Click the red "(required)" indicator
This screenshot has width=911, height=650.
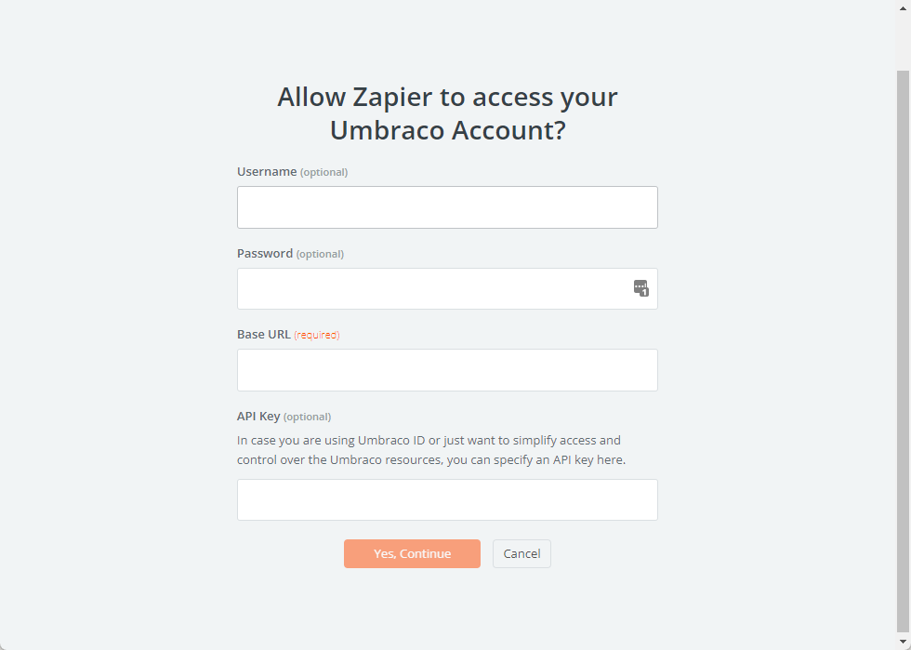317,335
